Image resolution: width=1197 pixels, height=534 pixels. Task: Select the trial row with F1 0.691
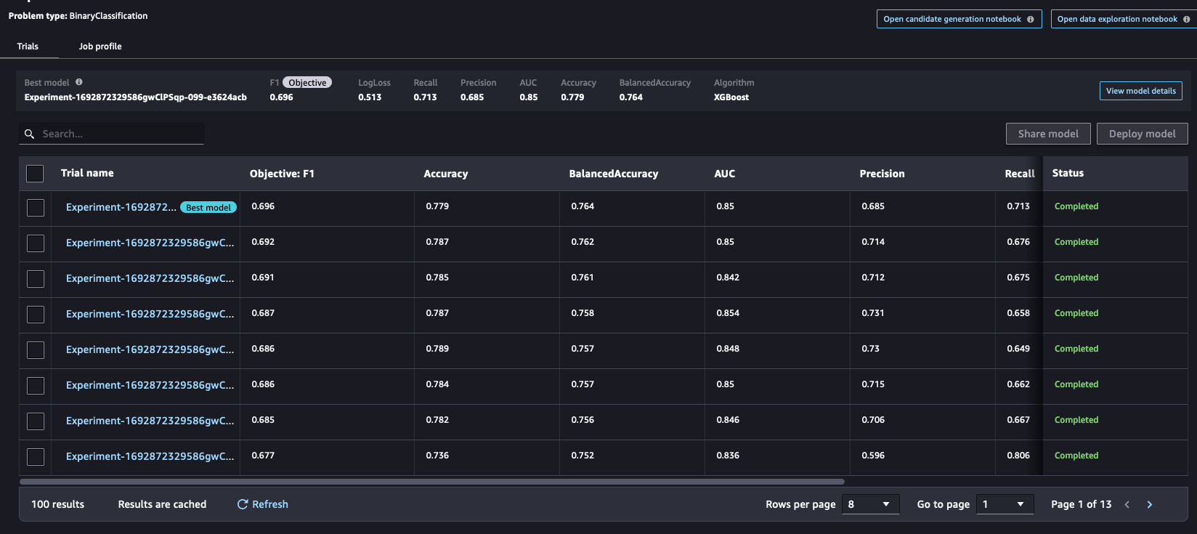point(36,279)
